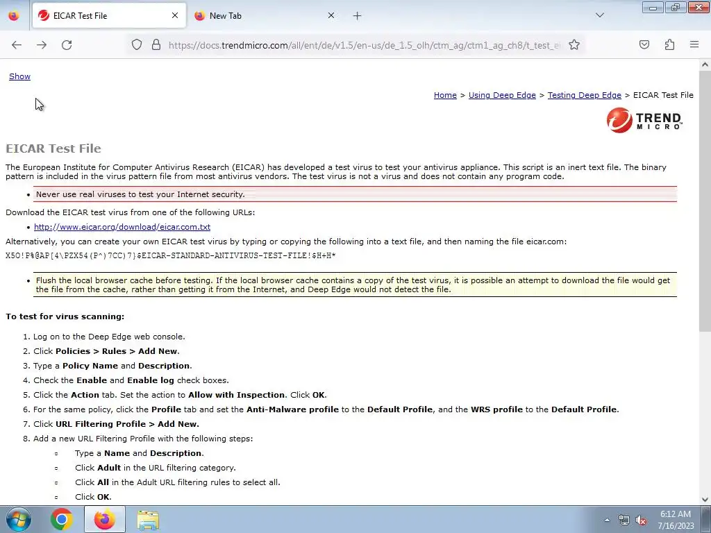The height and width of the screenshot is (533, 711).
Task: Open the Windows Start menu
Action: coord(18,519)
